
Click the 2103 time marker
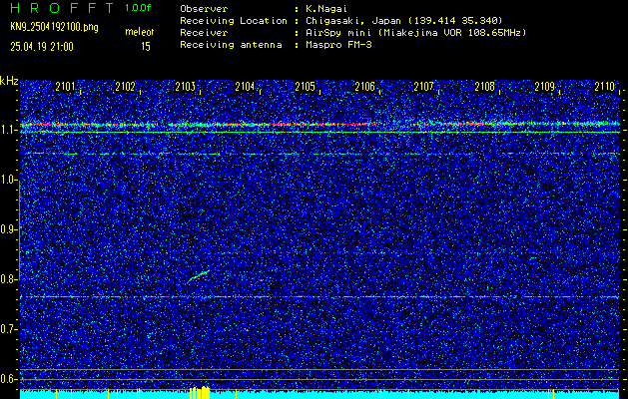[185, 86]
